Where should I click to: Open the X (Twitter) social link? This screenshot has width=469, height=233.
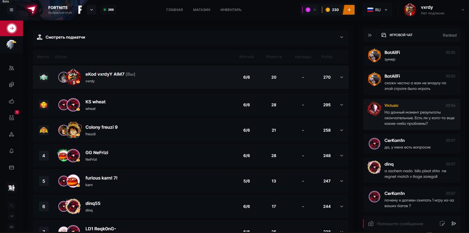11,205
